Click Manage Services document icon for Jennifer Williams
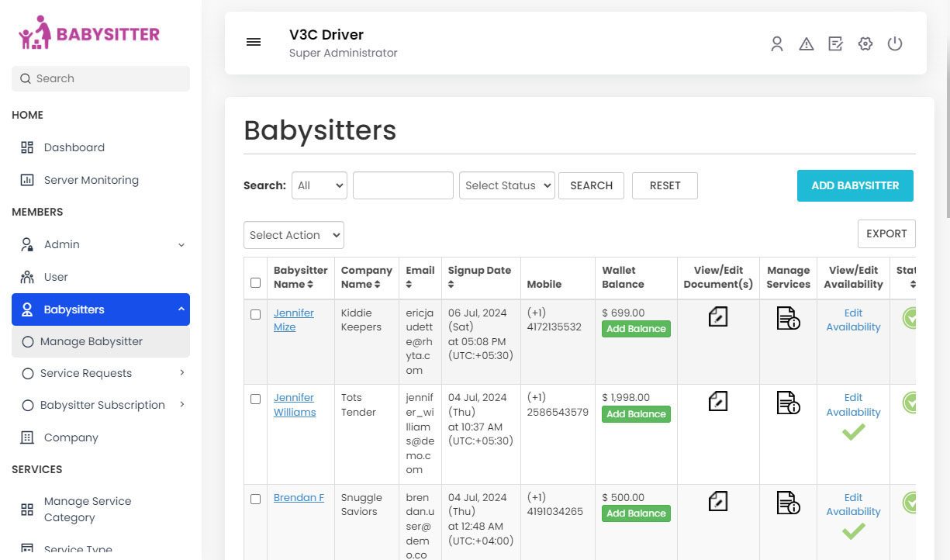This screenshot has width=950, height=560. tap(787, 403)
